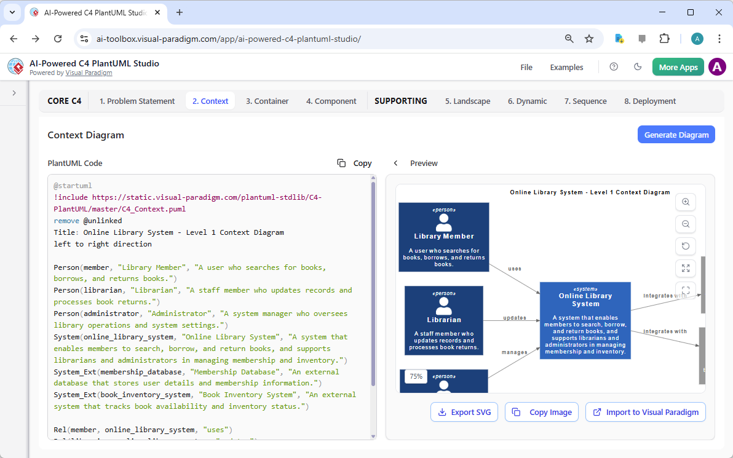Bookmark this page with the star
Viewport: 733px width, 458px height.
[x=589, y=38]
